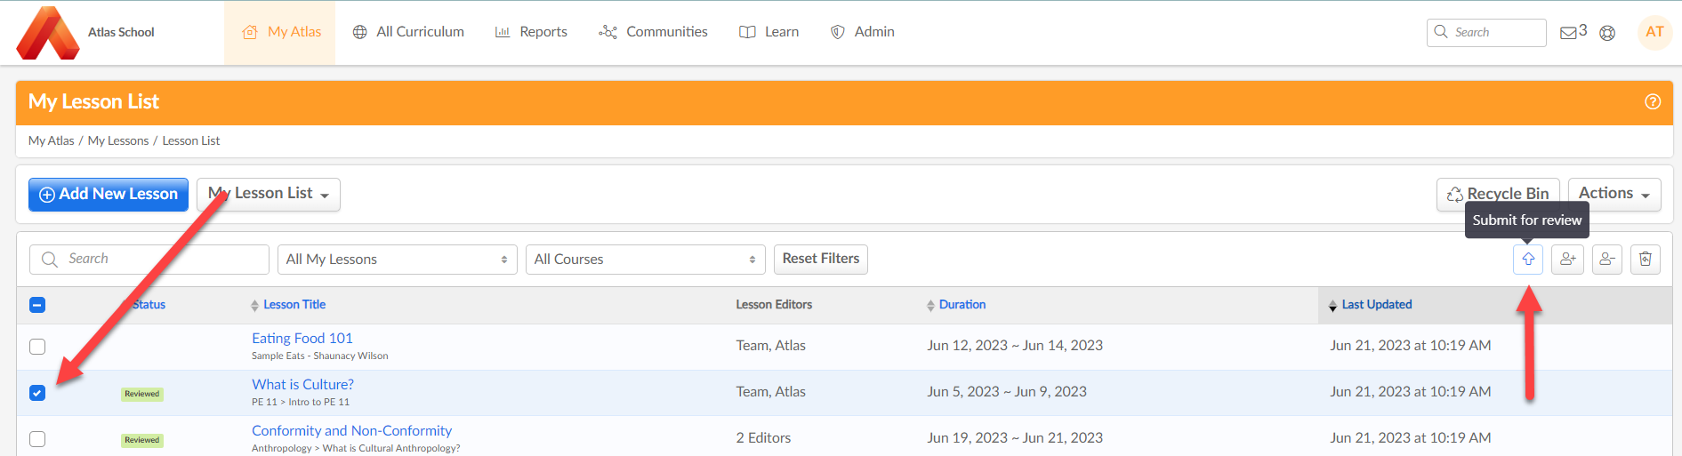Toggle the select-all header checkbox
The width and height of the screenshot is (1682, 456).
point(37,305)
